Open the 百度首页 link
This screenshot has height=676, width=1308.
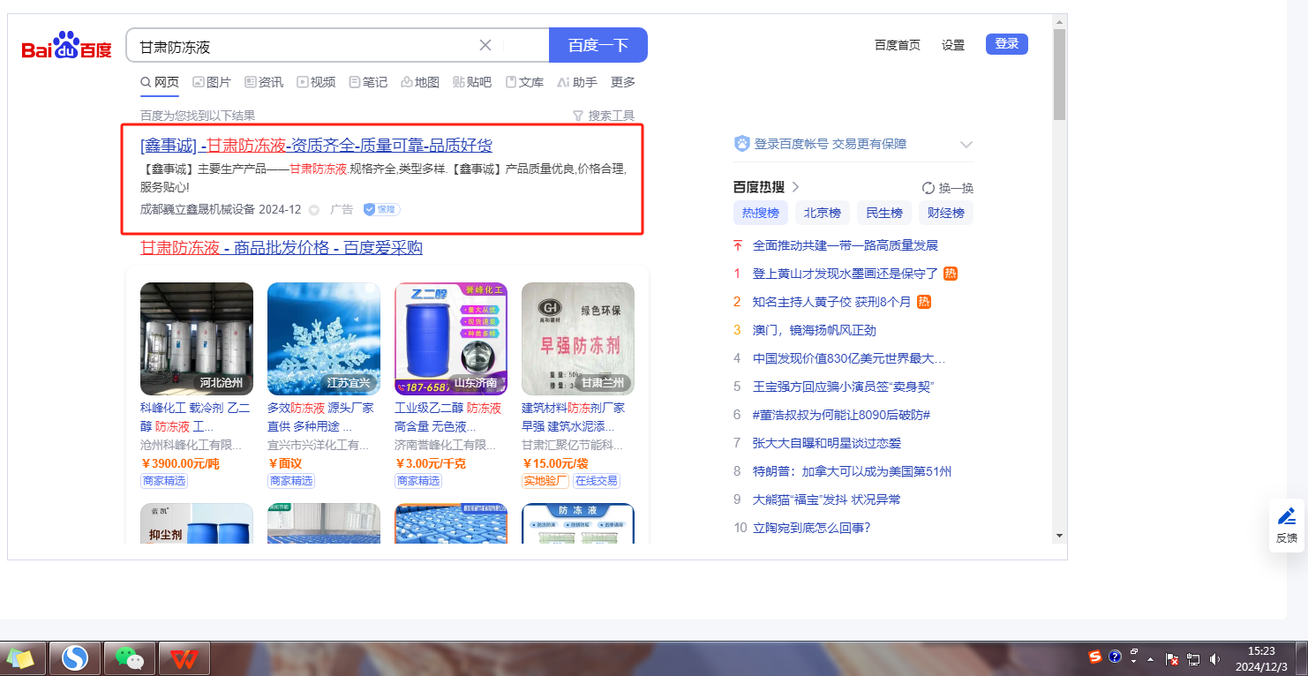click(x=898, y=45)
